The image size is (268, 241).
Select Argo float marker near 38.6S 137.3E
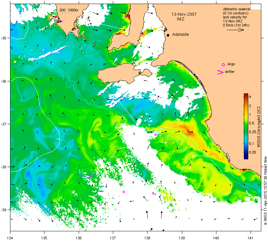(124, 192)
